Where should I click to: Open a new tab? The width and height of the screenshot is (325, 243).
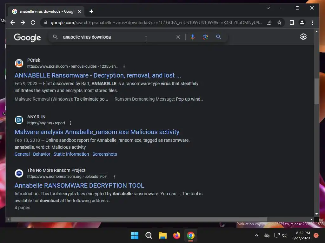91,11
